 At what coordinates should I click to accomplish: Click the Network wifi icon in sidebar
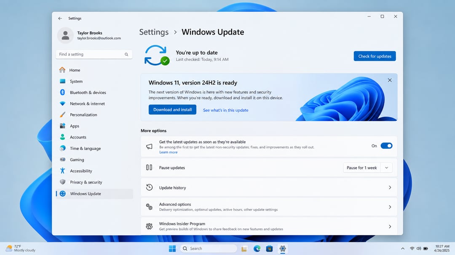tap(62, 104)
